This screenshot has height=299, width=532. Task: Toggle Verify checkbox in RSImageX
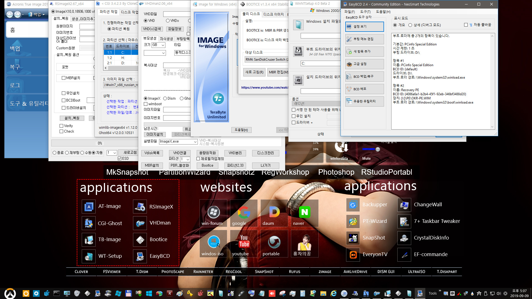tap(62, 126)
